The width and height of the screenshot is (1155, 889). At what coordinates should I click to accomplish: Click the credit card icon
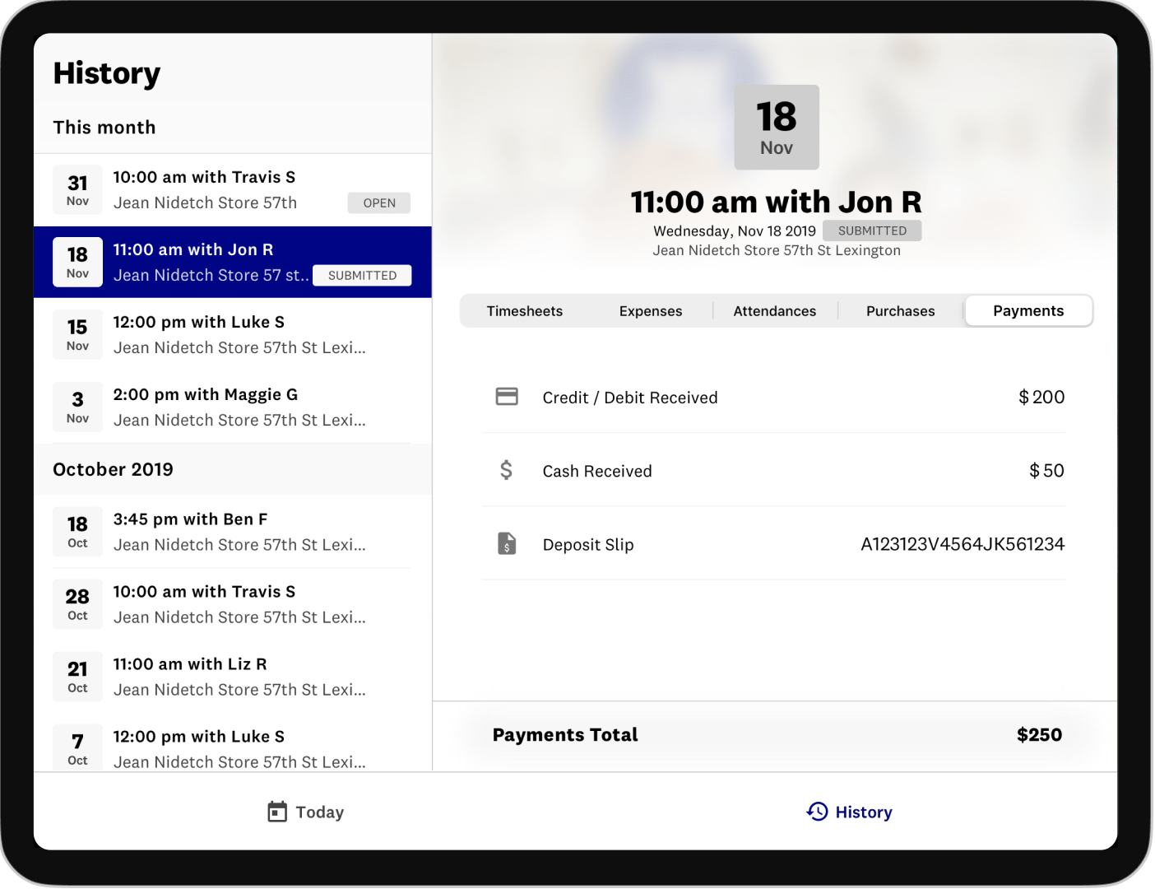pos(507,397)
